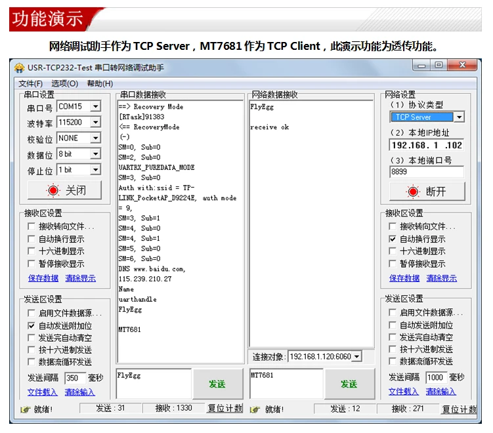Enable network 十六进制显示 checkbox
Viewport: 493px width, 433px height.
[392, 251]
